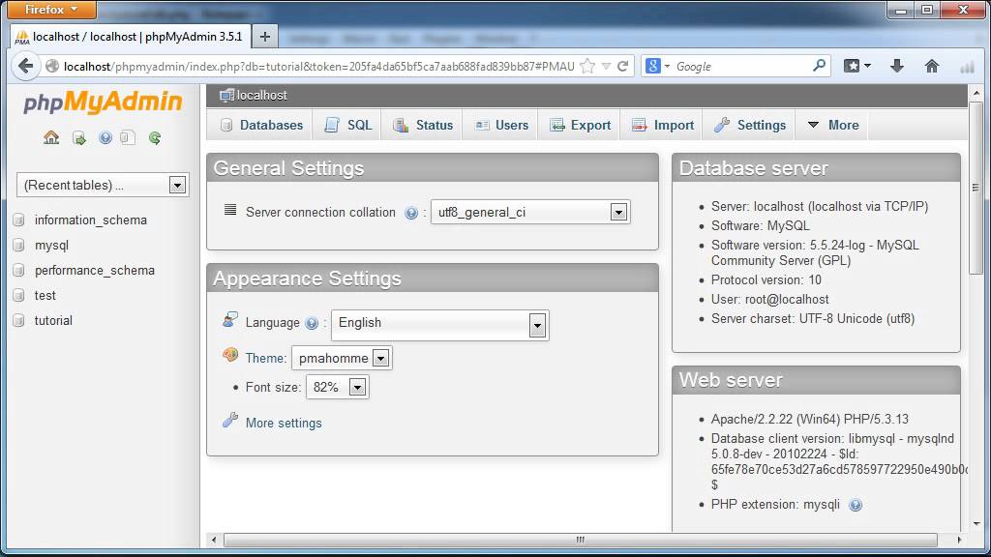Viewport: 991px width, 557px height.
Task: Click the phpMyAdmin home icon in sidebar
Action: pyautogui.click(x=51, y=137)
